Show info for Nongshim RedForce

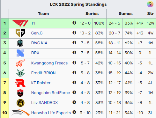pos(74,92)
